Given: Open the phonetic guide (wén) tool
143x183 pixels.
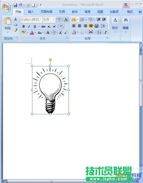Looking at the screenshot, I should click(59, 19).
